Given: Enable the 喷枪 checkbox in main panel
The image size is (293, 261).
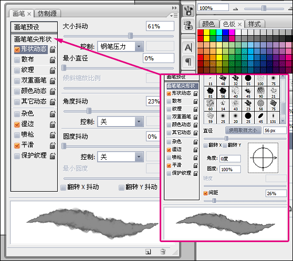Looking at the screenshot, I should (x=17, y=135).
